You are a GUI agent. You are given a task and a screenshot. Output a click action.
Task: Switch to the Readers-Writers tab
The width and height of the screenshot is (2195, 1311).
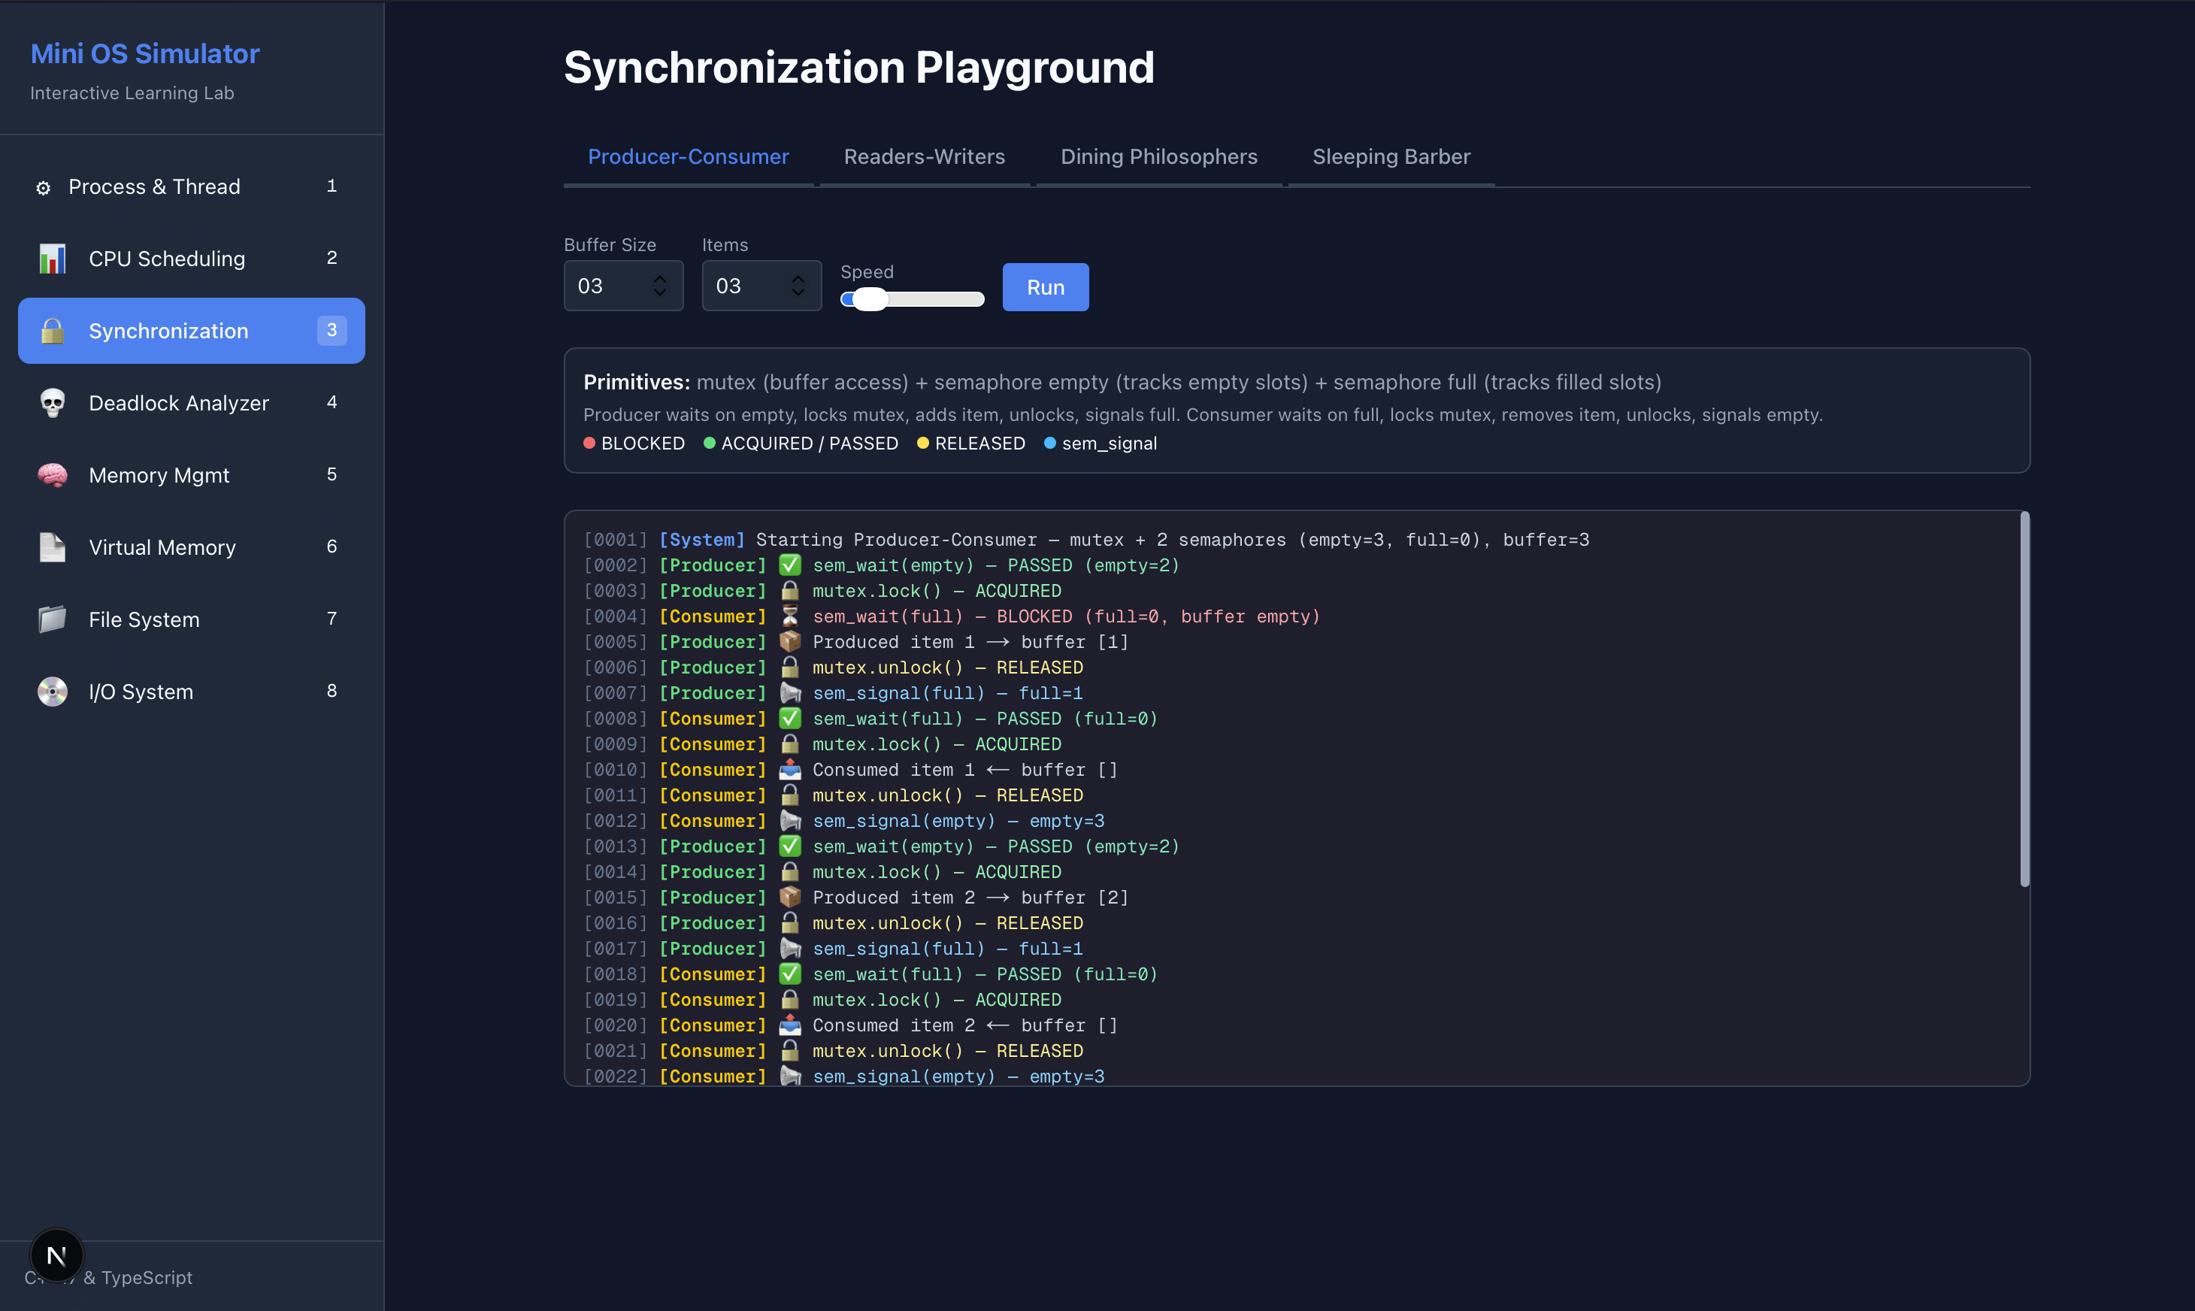[924, 157]
